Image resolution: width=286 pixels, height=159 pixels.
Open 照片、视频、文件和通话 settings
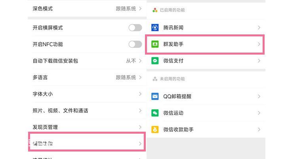coord(87,111)
